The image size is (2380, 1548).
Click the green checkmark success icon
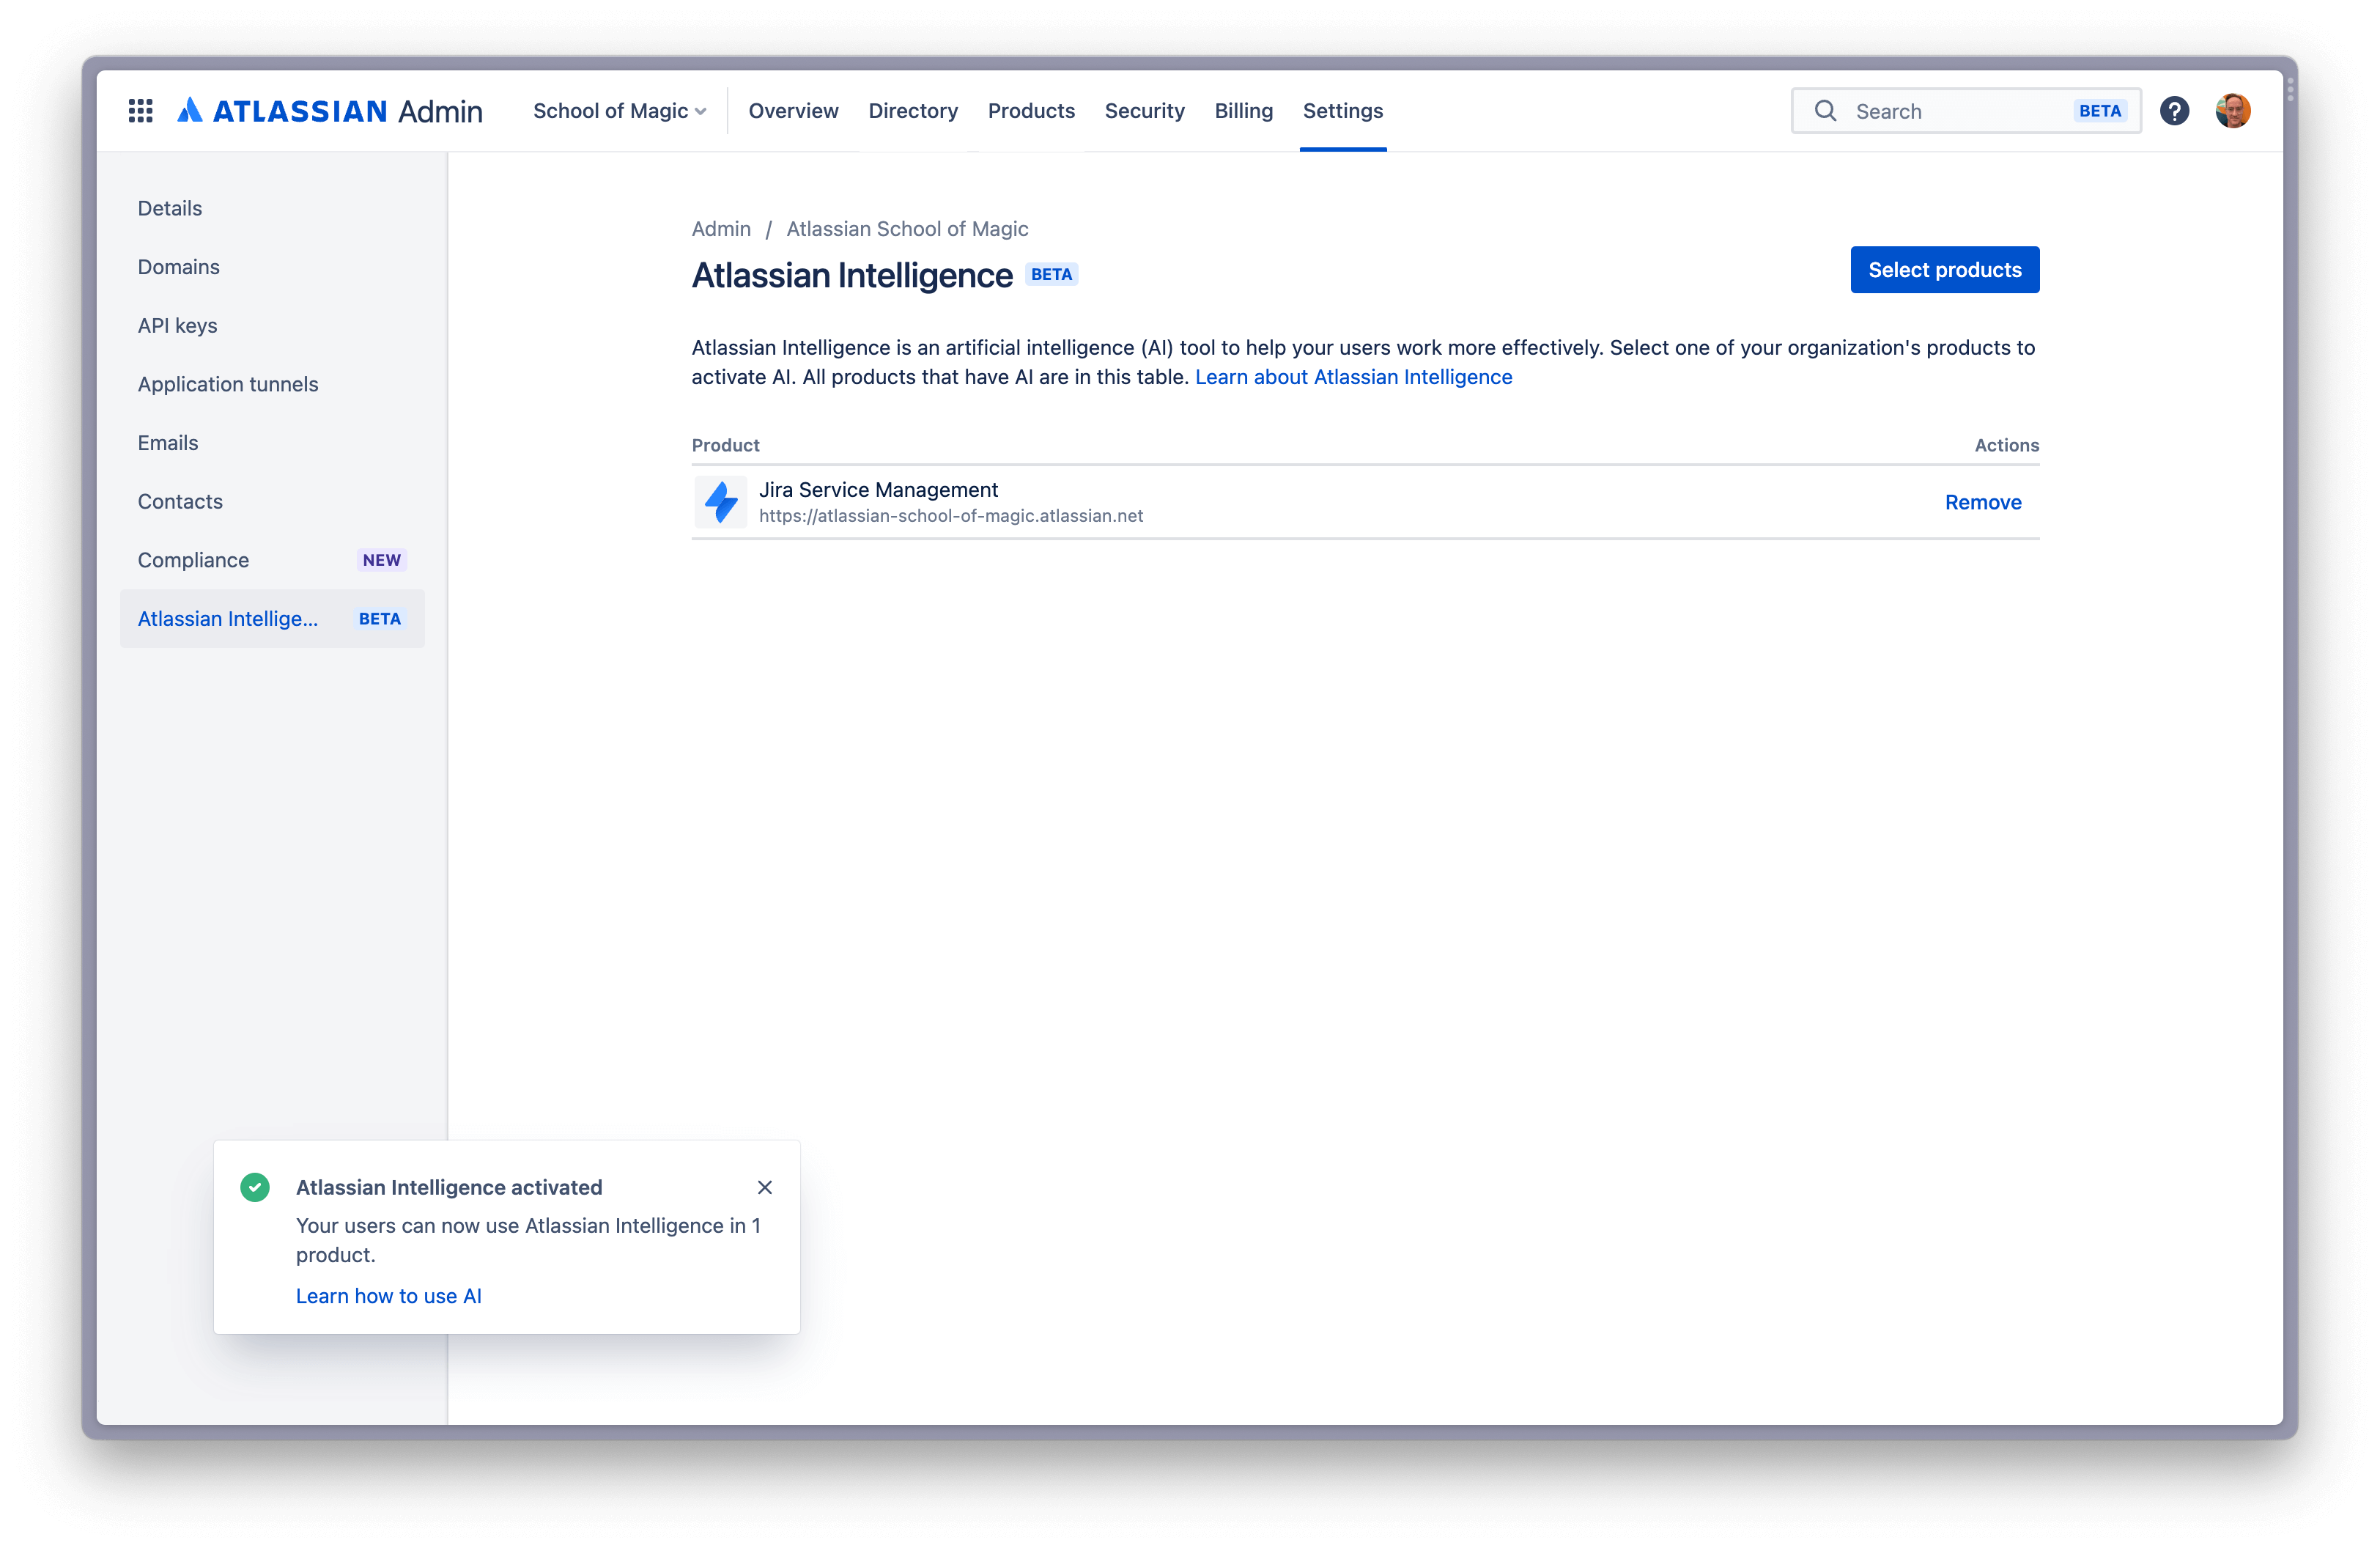255,1187
